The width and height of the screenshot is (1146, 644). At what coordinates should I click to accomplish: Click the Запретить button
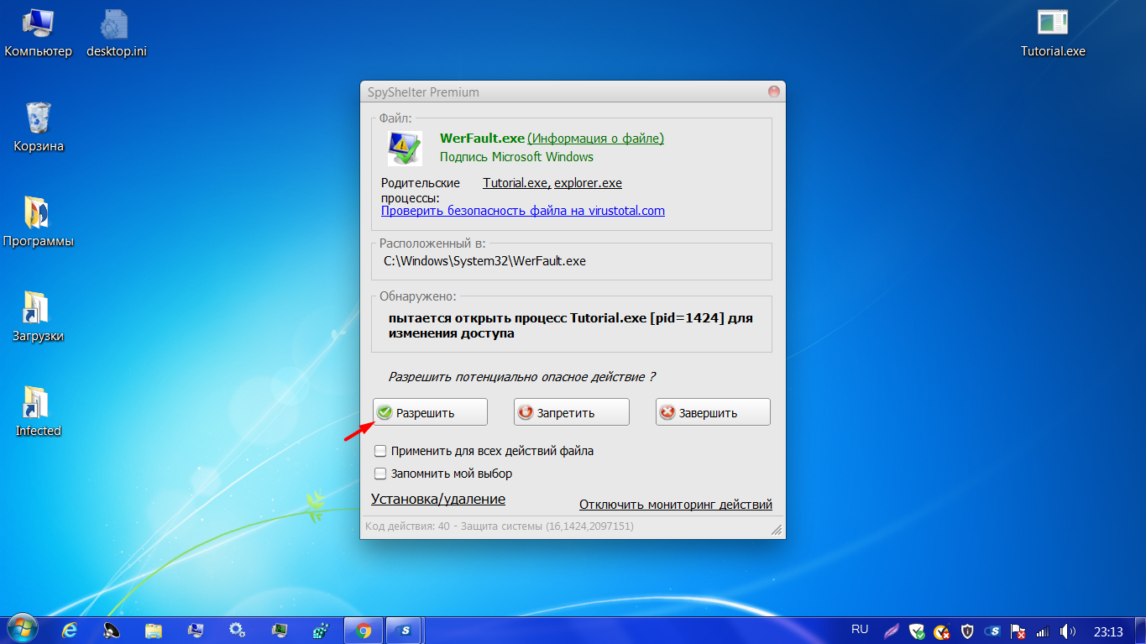572,412
